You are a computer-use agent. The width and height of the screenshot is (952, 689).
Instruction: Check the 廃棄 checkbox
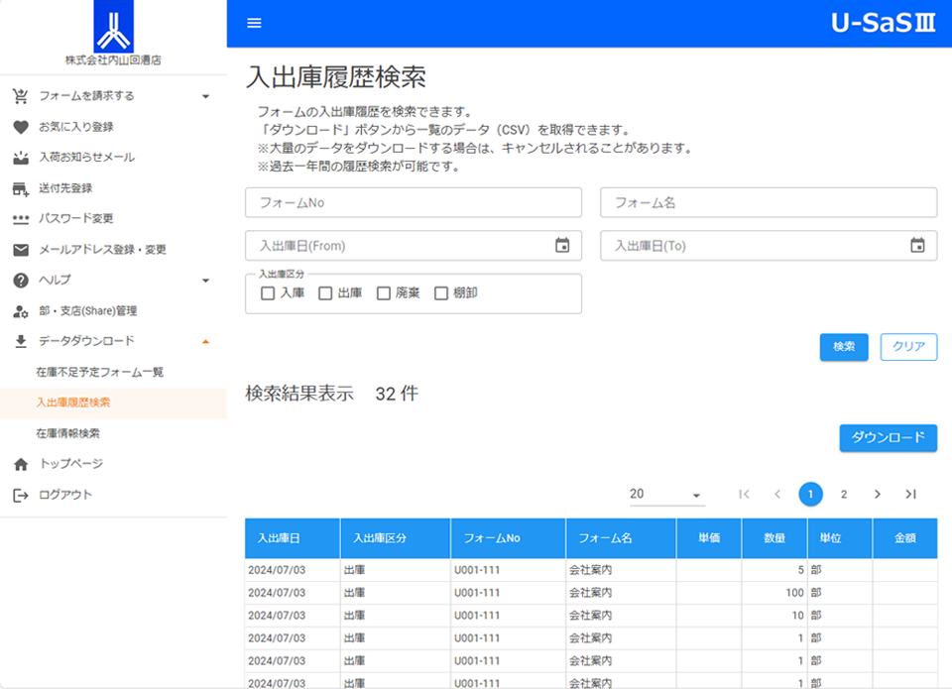(383, 293)
